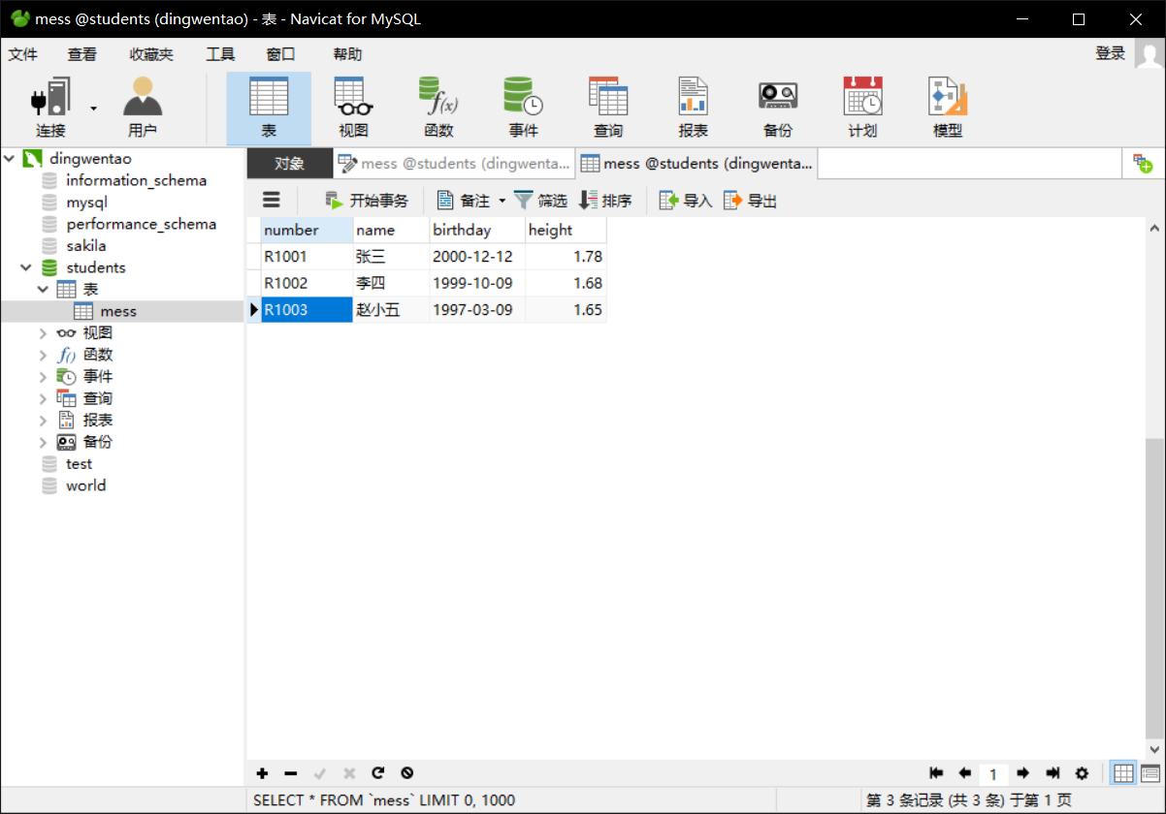This screenshot has width=1166, height=814.
Task: Expand the 报表 reports node in tree
Action: pyautogui.click(x=43, y=420)
